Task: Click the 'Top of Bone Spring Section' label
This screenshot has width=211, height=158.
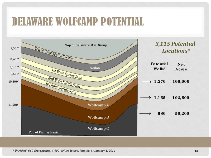Action: [54, 53]
